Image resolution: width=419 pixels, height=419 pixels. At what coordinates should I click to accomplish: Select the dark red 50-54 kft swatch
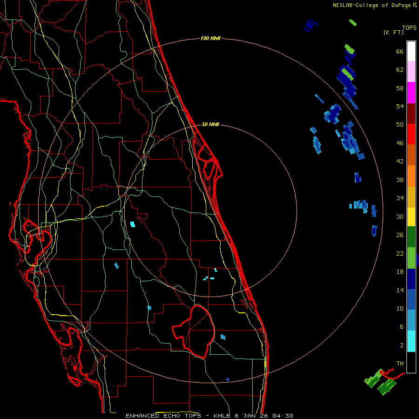coord(411,114)
